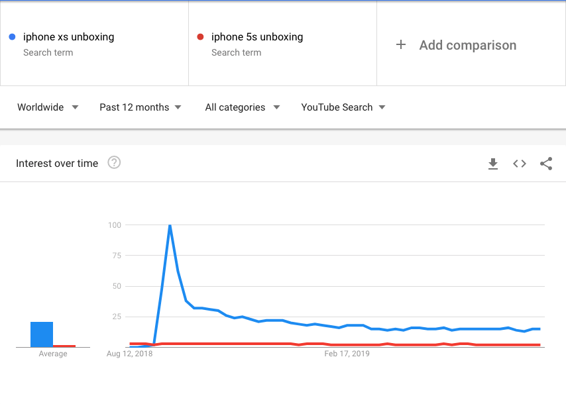
Task: Click the peak of the blue trend line
Action: point(170,225)
